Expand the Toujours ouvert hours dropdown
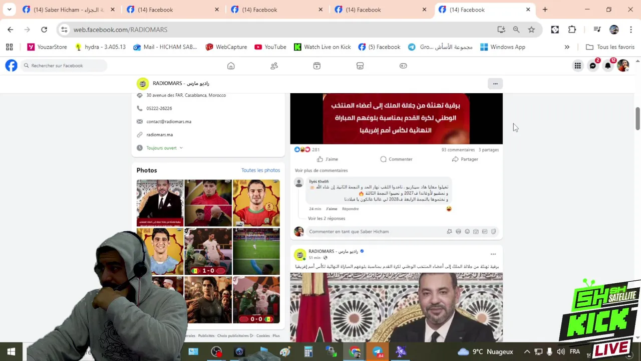Viewport: 641px width, 361px height. tap(164, 148)
